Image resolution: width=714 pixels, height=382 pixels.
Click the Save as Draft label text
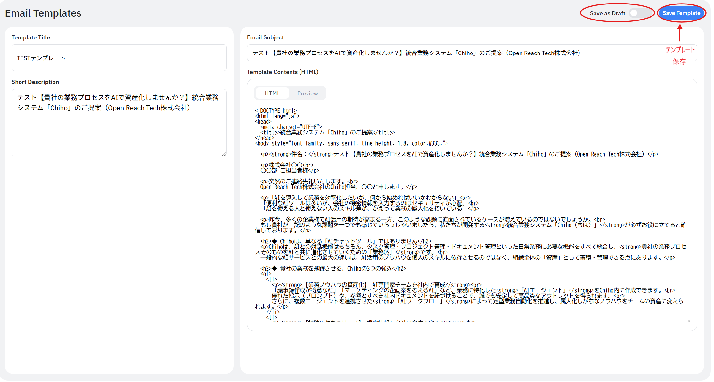[x=607, y=13]
